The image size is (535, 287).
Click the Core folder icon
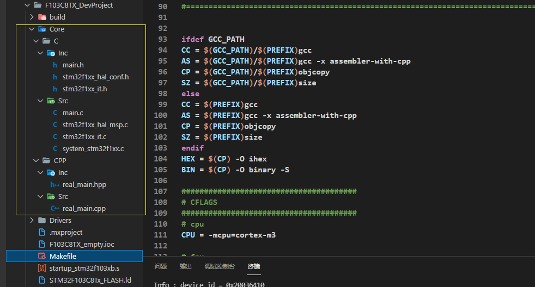(x=42, y=29)
